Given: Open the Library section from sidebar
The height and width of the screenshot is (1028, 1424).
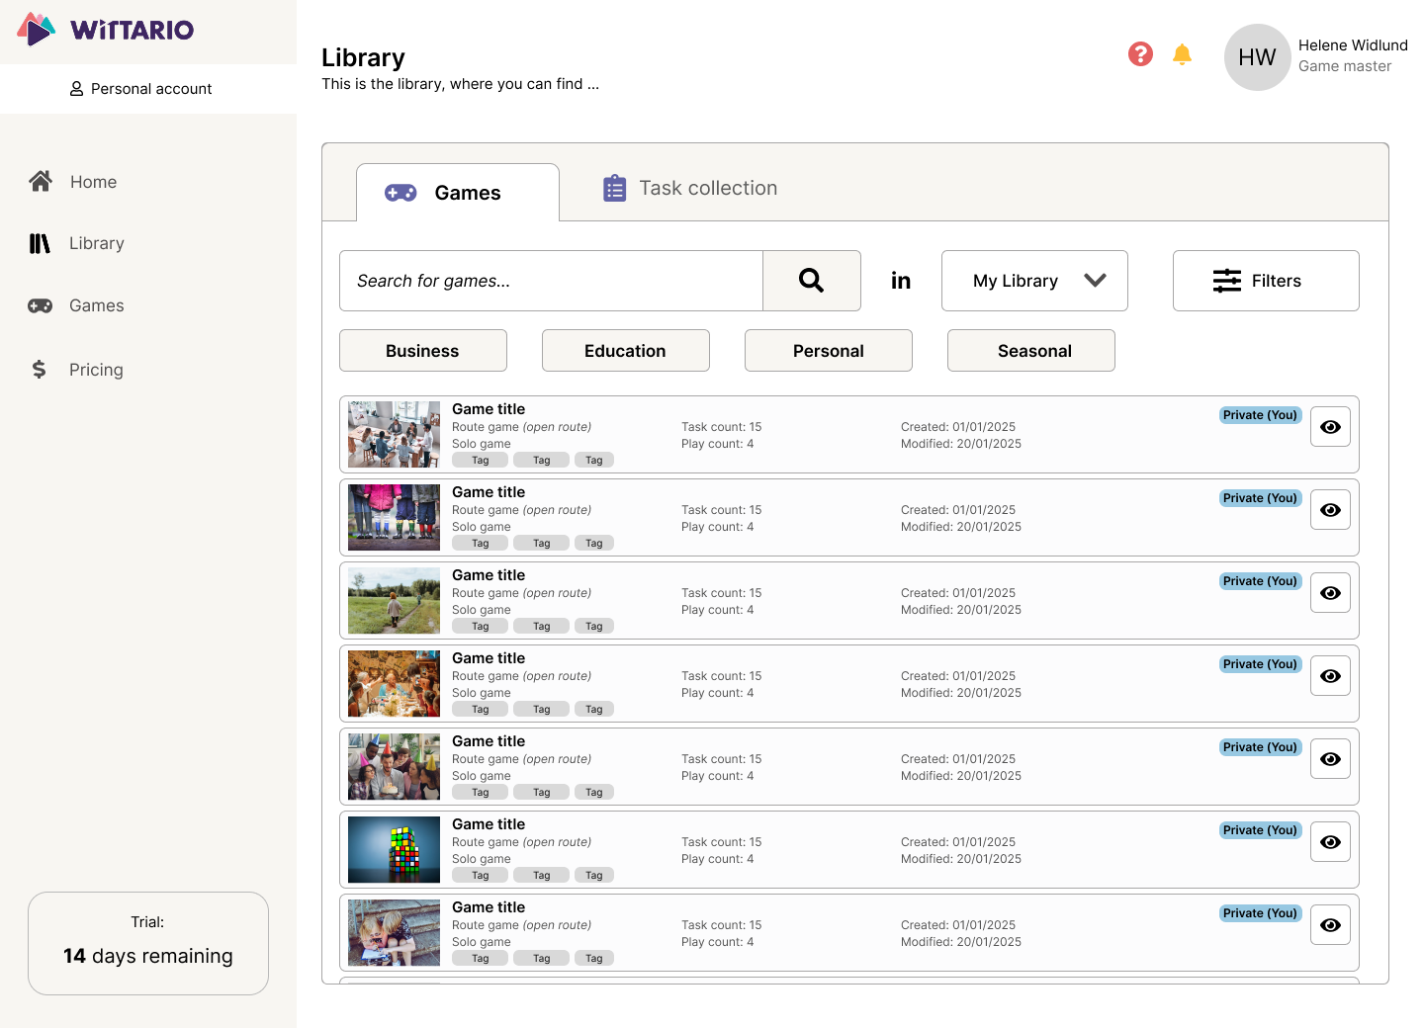Looking at the screenshot, I should tap(96, 243).
